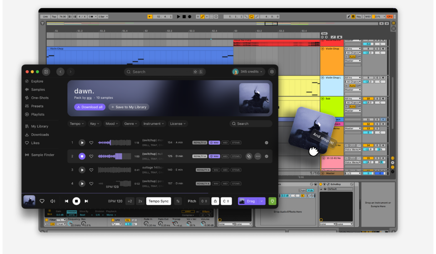The height and width of the screenshot is (254, 436).
Task: Click Save to My Library
Action: [129, 107]
